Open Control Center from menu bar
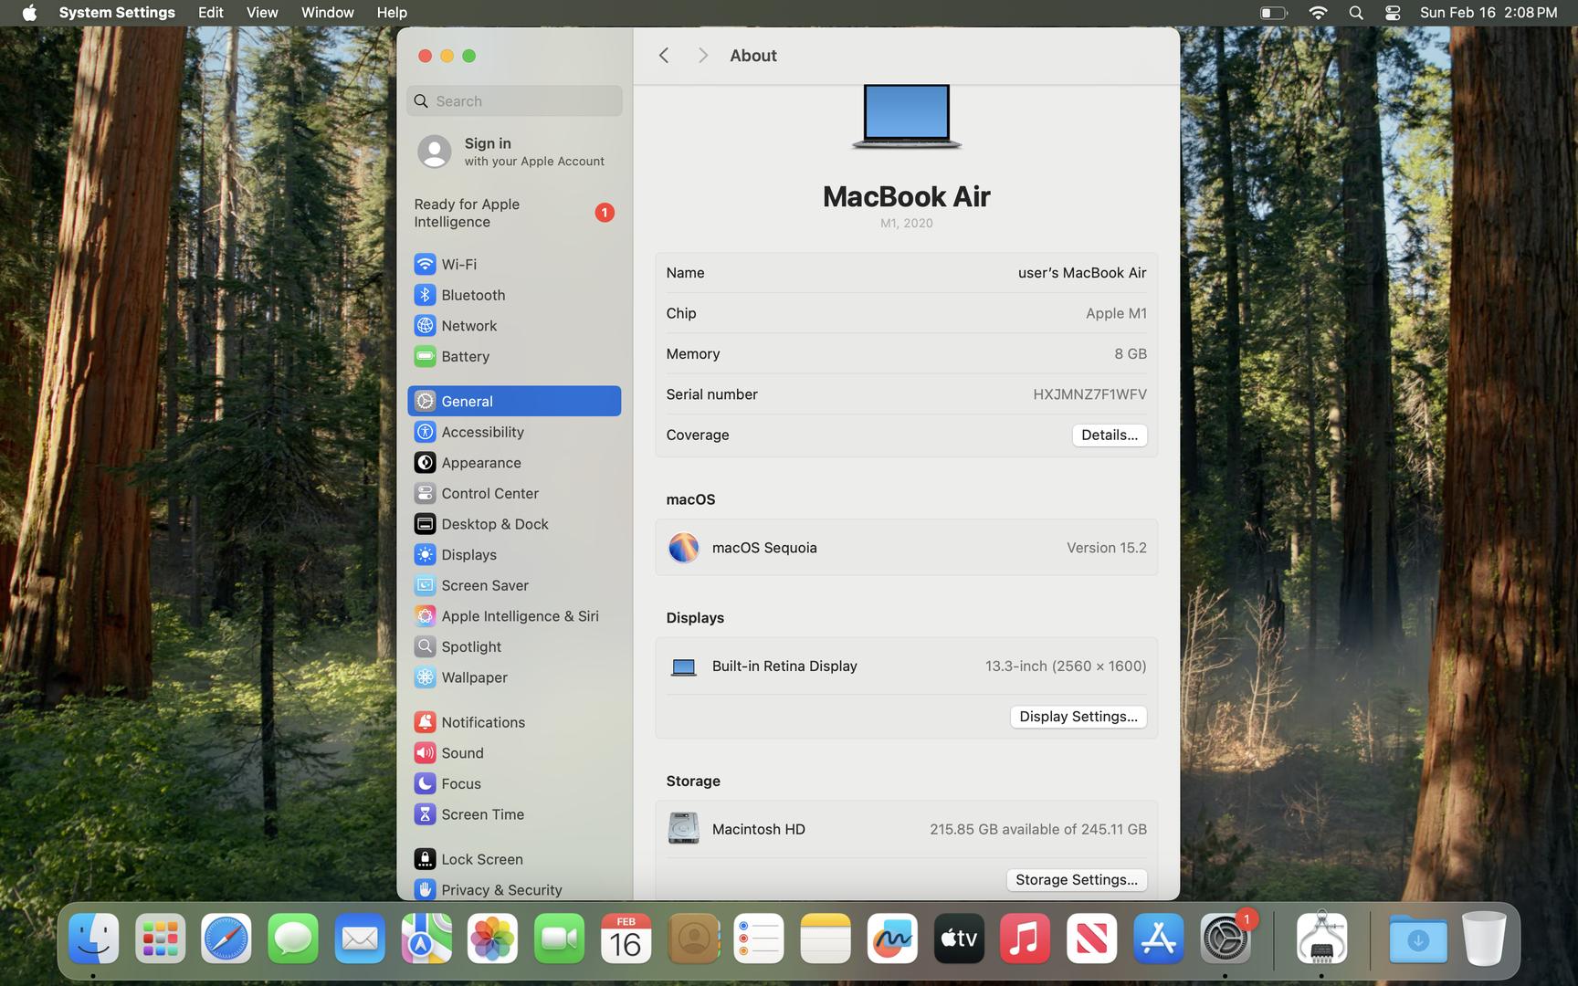The height and width of the screenshot is (986, 1578). point(1392,13)
